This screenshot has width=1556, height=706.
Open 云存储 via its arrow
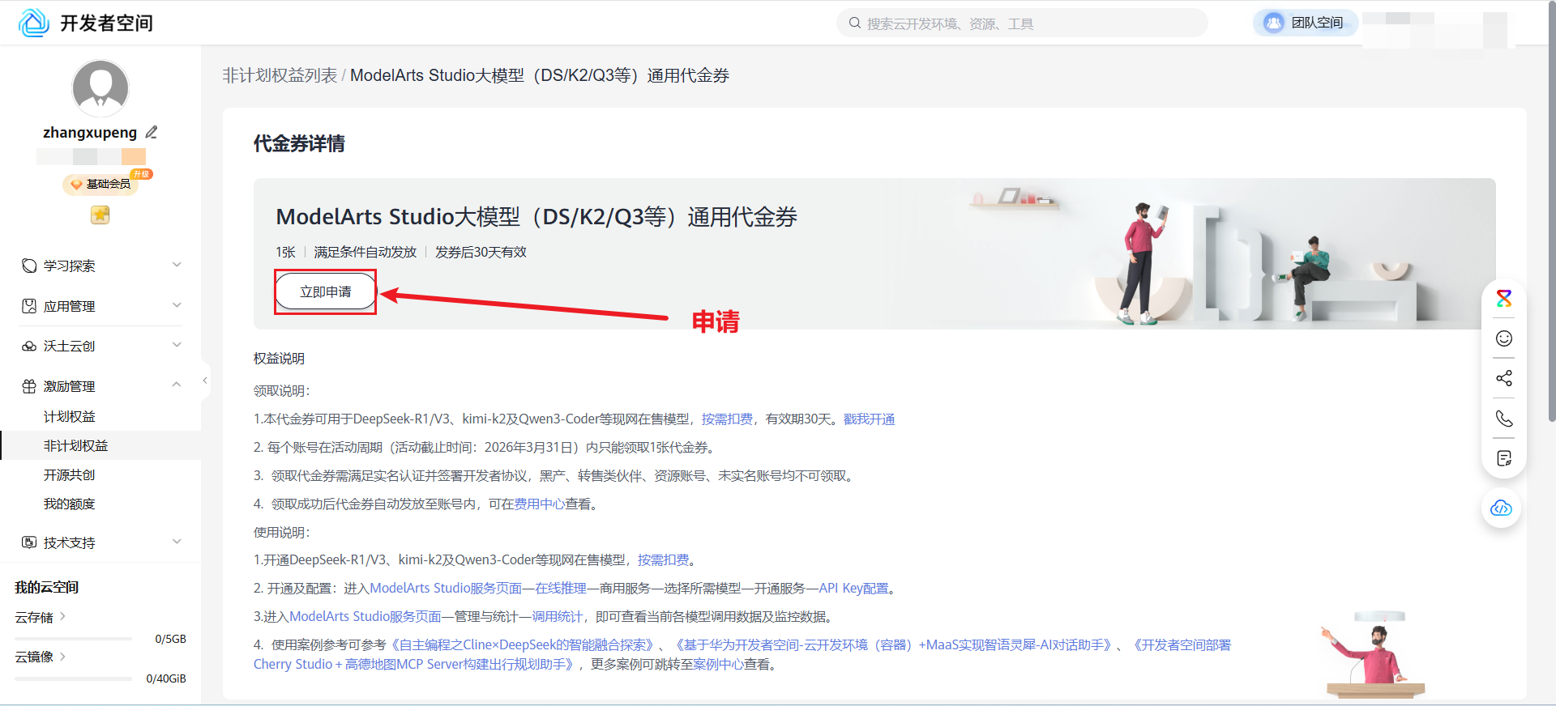[x=62, y=616]
